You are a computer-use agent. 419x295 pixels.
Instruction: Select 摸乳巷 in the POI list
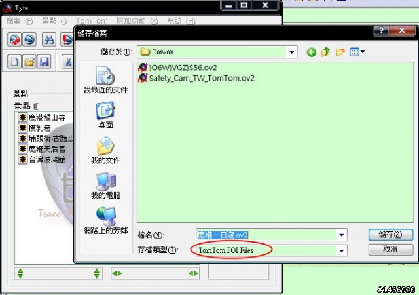pos(35,128)
